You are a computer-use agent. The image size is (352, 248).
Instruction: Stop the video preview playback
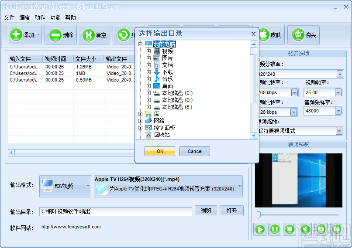tap(290, 229)
